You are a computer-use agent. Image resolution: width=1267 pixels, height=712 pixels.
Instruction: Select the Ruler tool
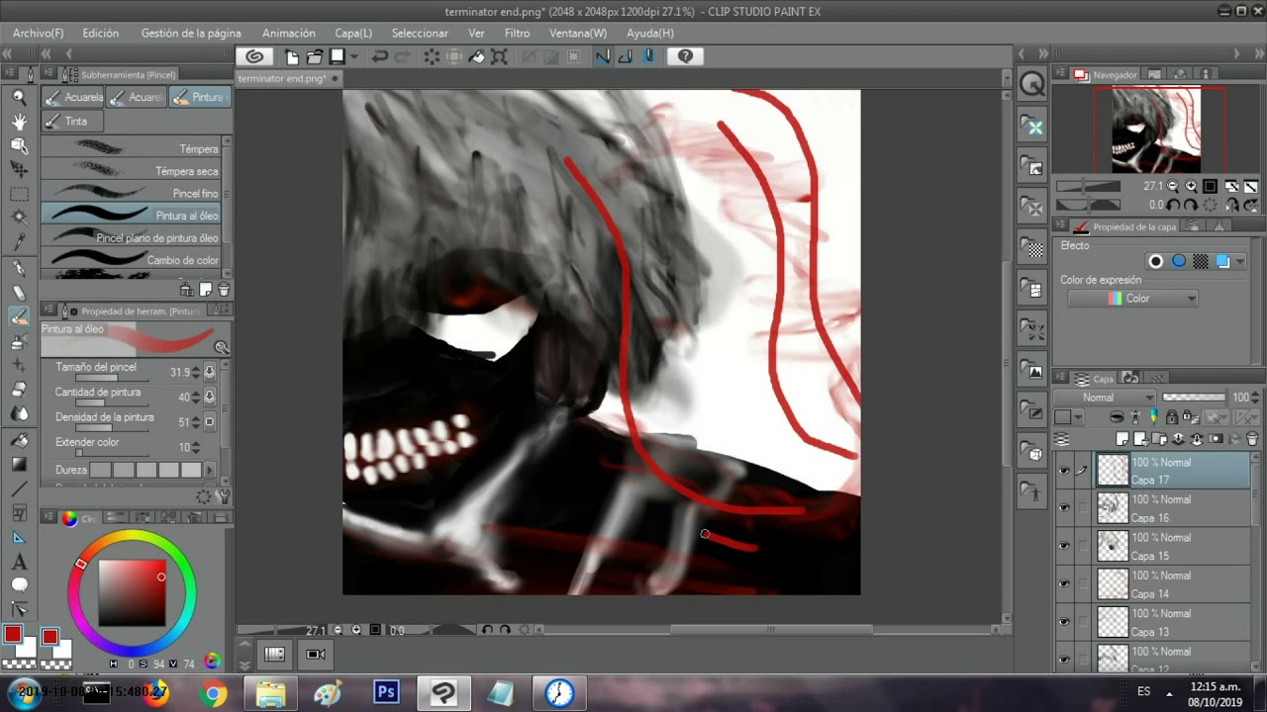19,537
